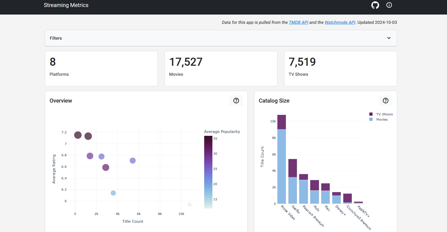
Task: Click the info icon in header
Action: coord(389,5)
